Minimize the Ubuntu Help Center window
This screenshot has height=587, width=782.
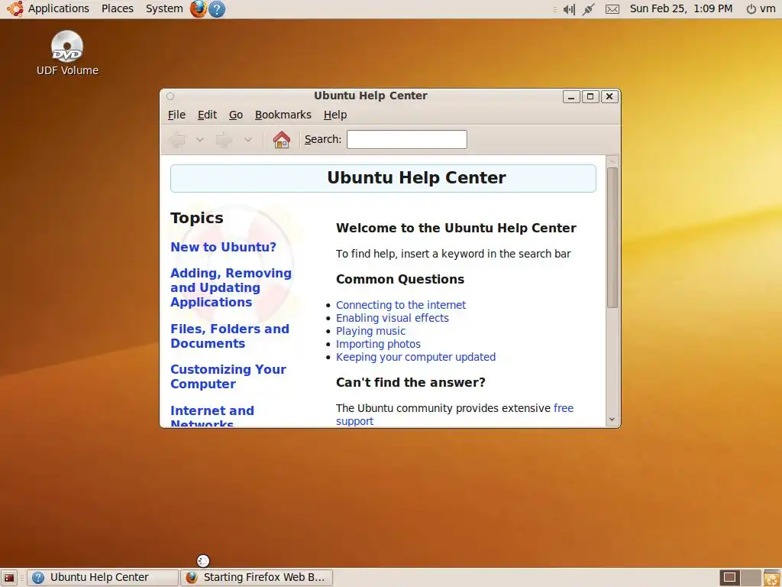pyautogui.click(x=571, y=96)
